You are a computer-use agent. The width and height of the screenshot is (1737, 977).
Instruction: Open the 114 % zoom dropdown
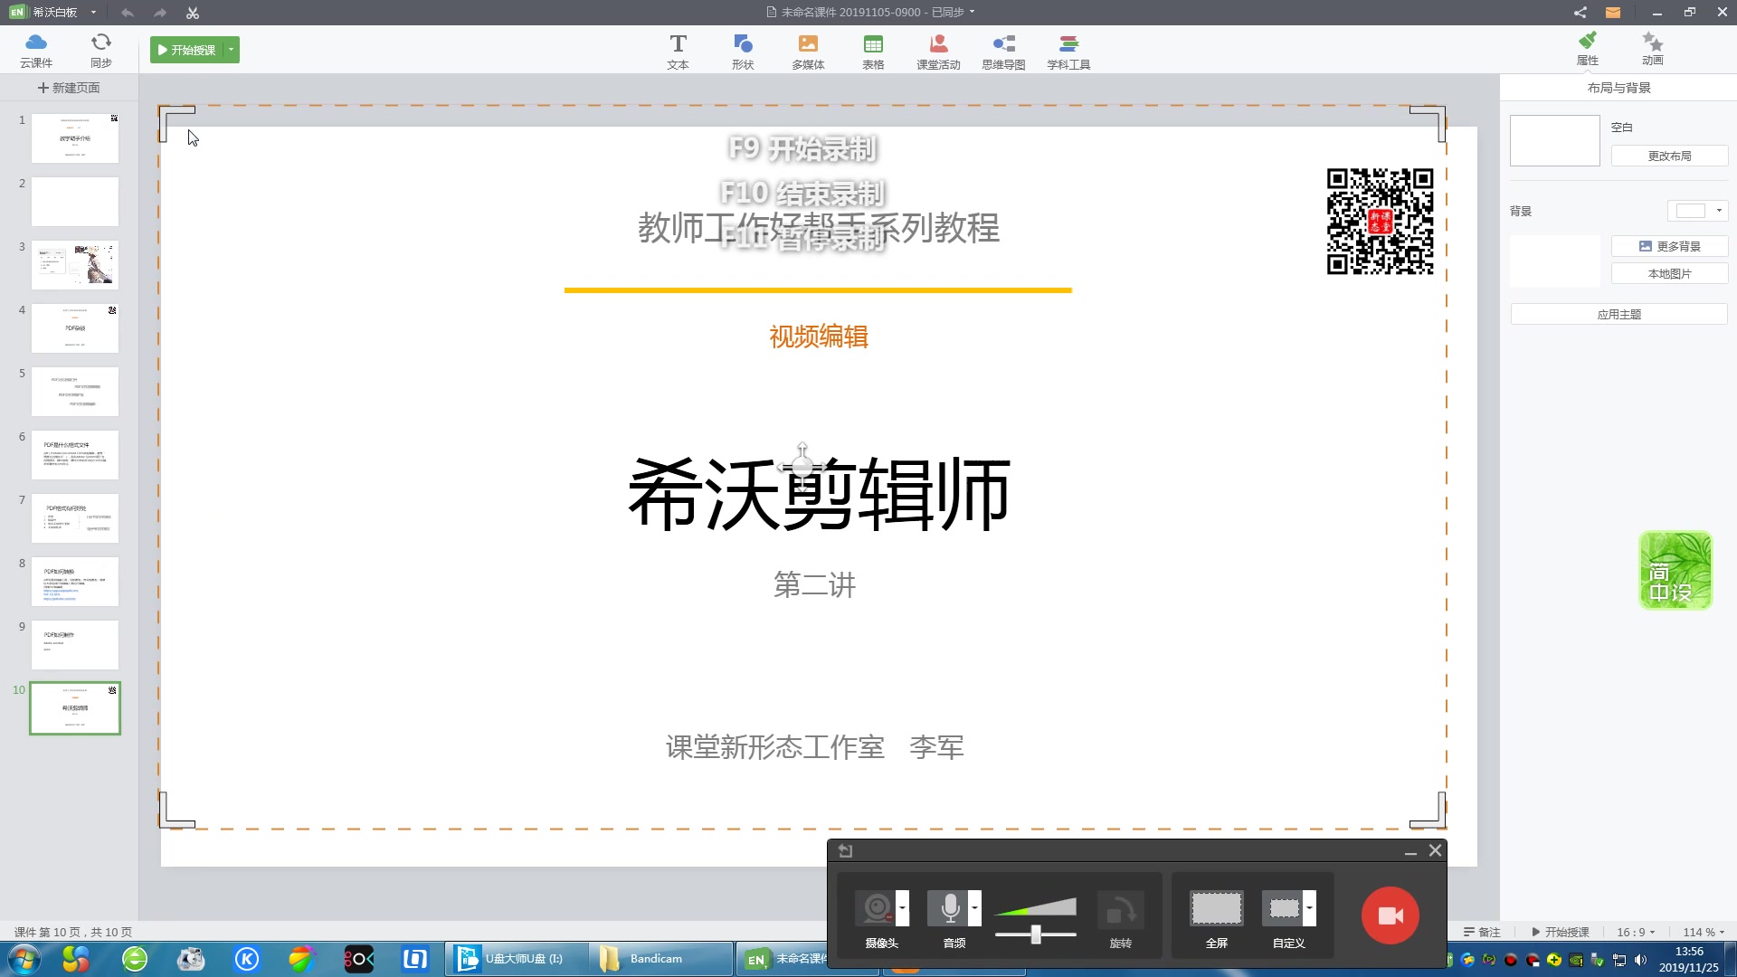1704,932
